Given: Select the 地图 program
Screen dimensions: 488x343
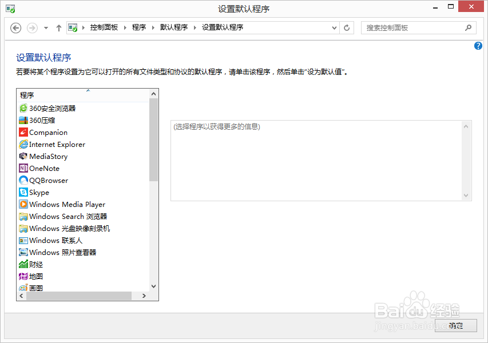Looking at the screenshot, I should point(35,276).
